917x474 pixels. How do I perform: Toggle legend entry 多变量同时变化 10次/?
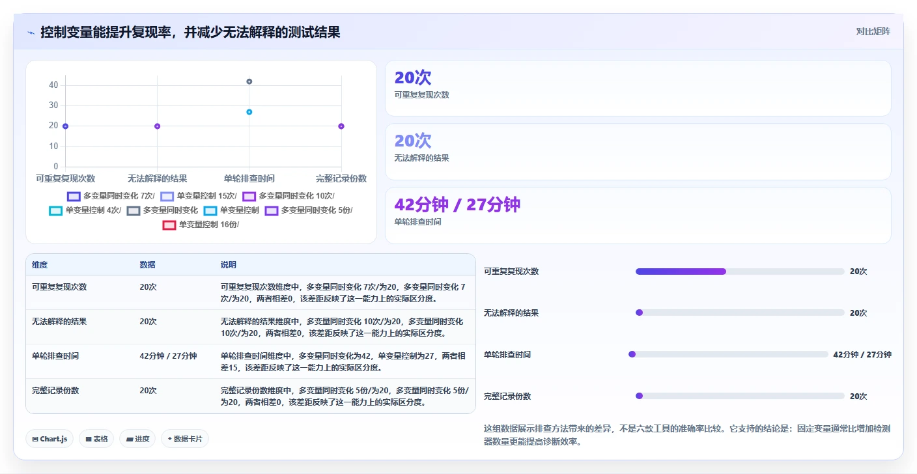point(289,196)
